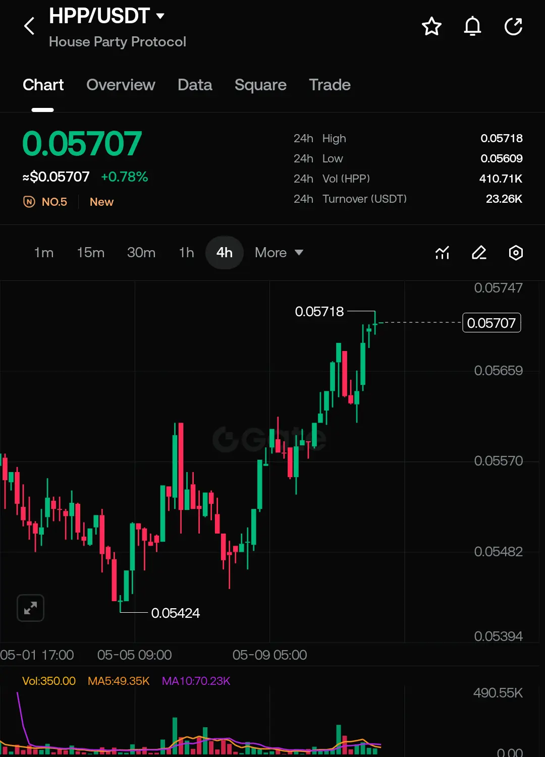Tap the 05-05 09:00 time axis label
This screenshot has height=757, width=545.
(134, 655)
